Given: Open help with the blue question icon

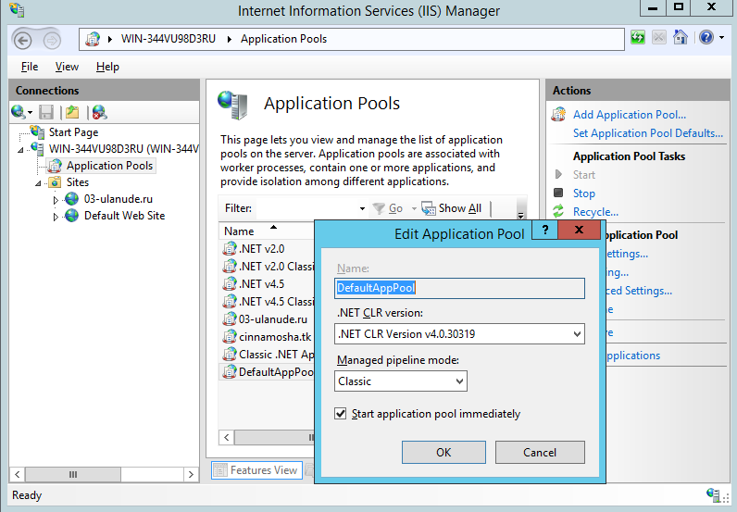Looking at the screenshot, I should [x=706, y=37].
